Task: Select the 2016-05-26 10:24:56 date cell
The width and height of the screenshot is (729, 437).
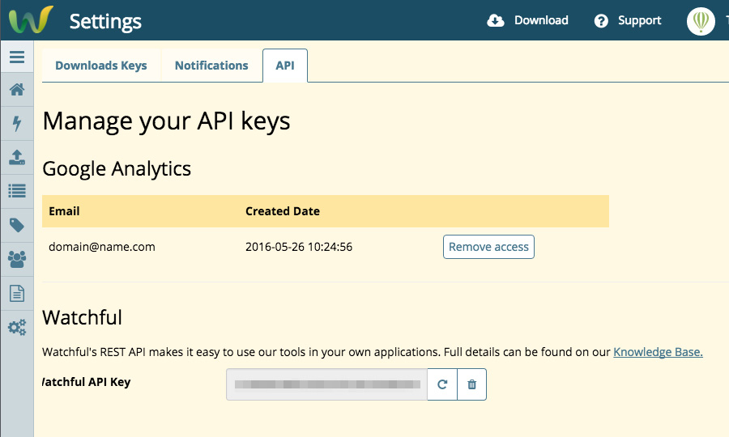Action: 299,247
